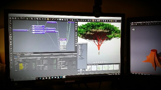161x90 pixels.
Task: Click the redo arrow in the top toolbar
Action: tap(24, 18)
